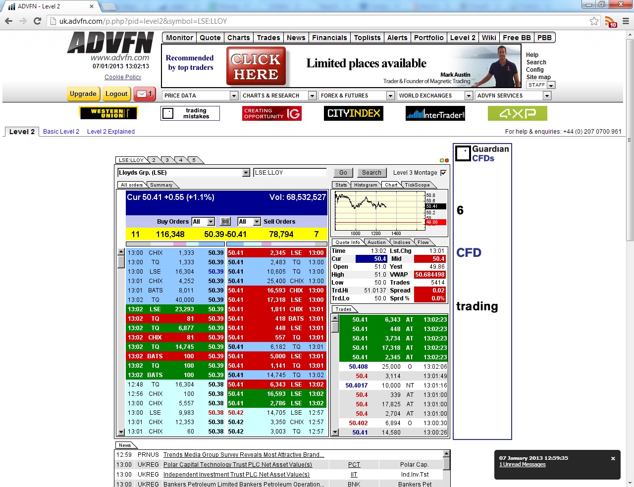Click the red status dot above the montage

[447, 160]
